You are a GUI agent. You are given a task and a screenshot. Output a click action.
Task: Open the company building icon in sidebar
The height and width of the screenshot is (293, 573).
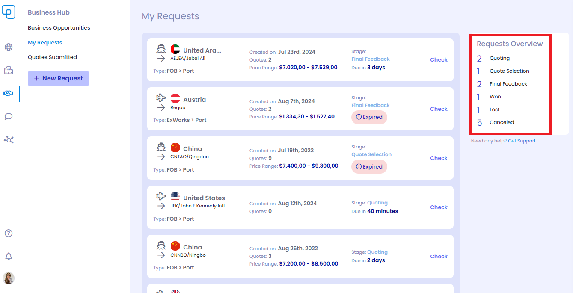9,70
